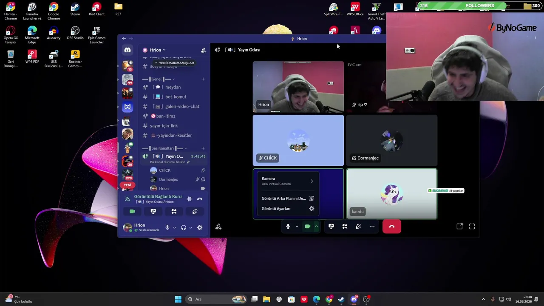Turn off the green camera button in call bar
This screenshot has width=544, height=306.
click(308, 227)
